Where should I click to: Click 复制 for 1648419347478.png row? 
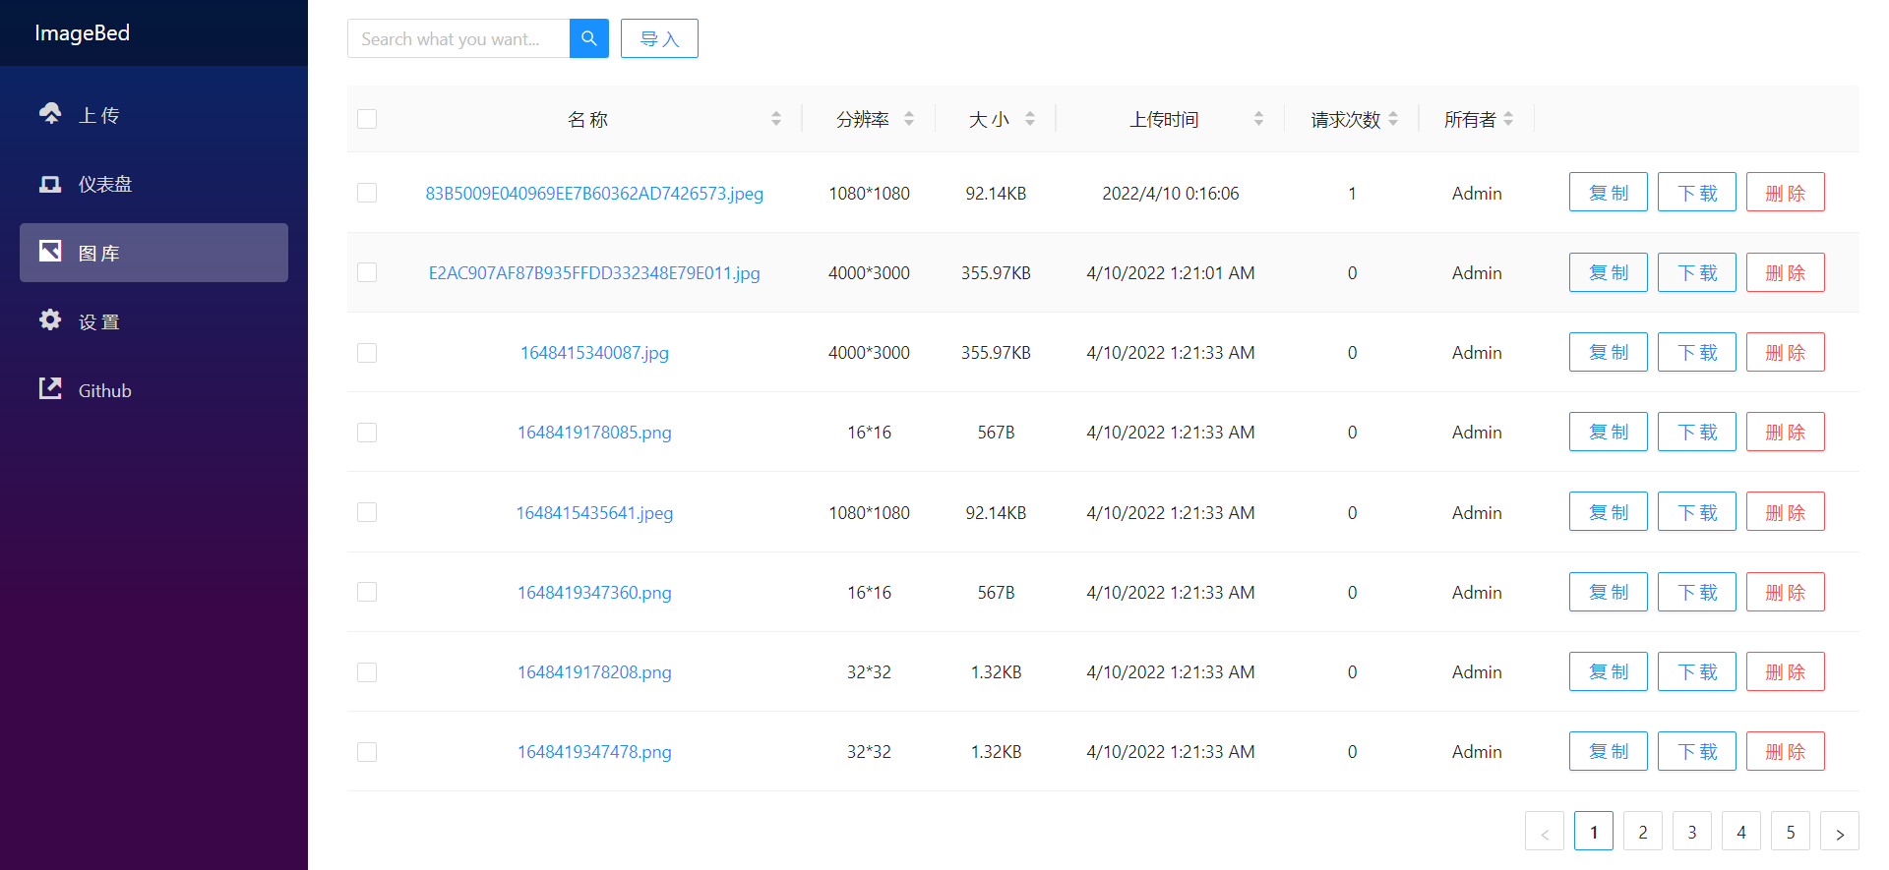[1609, 751]
